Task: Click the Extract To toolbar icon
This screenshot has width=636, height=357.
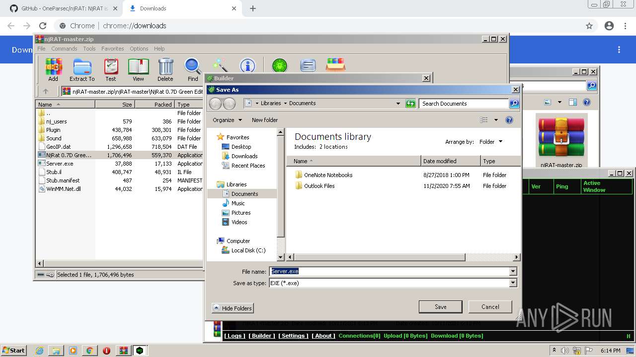Action: [82, 69]
